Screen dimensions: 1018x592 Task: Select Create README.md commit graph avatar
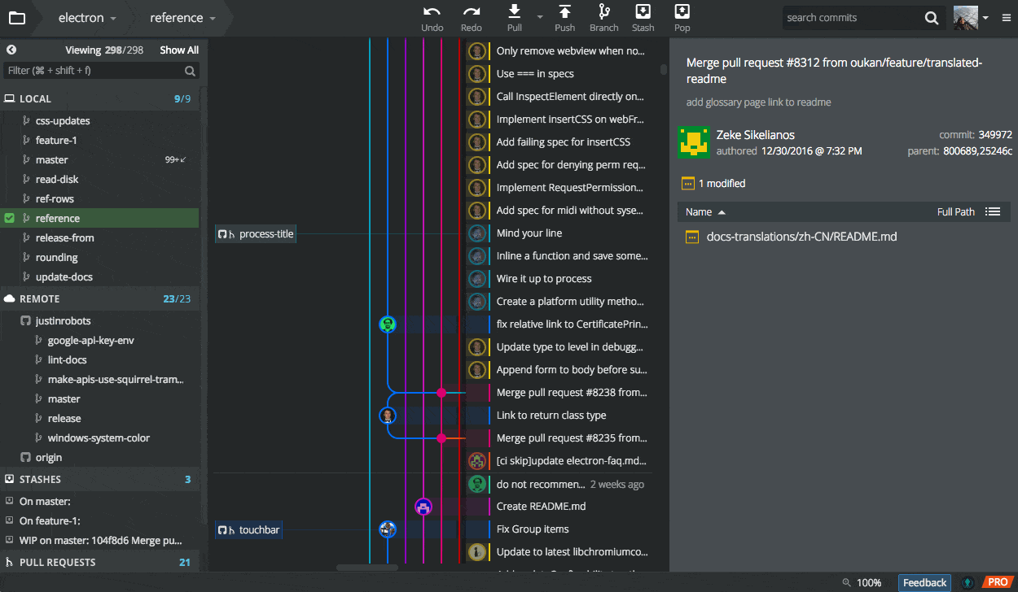[423, 507]
